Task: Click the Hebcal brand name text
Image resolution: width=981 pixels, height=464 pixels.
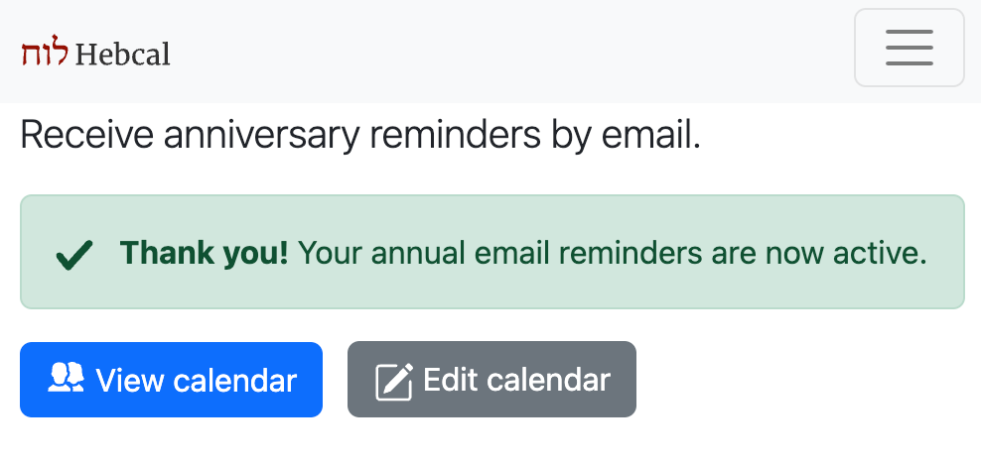Action: click(x=122, y=54)
